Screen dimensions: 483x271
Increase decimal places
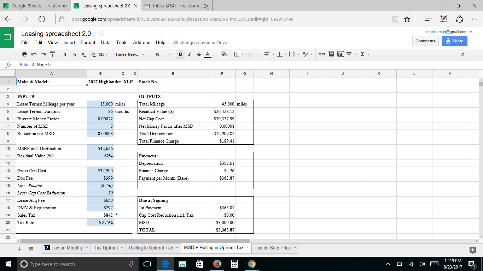[x=93, y=54]
